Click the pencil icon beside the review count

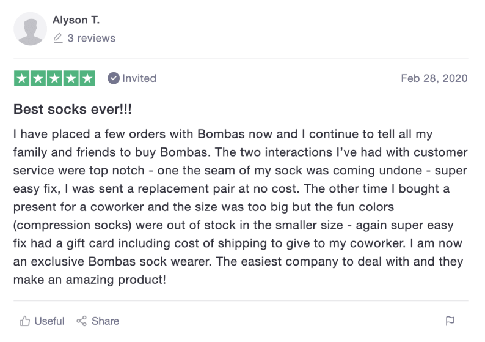coord(58,38)
